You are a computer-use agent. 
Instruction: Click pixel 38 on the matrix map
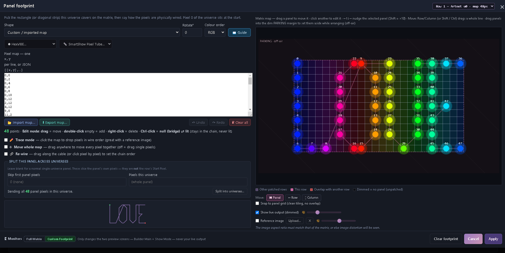coord(432,64)
